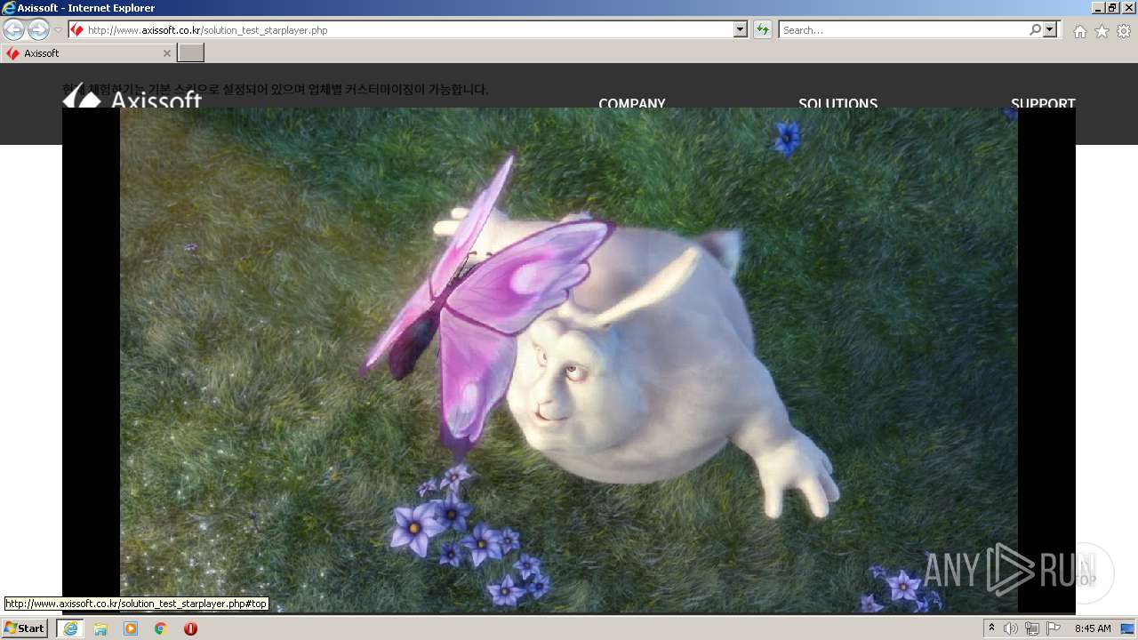The image size is (1138, 640).
Task: Open the SUPPORT menu
Action: coord(1043,103)
